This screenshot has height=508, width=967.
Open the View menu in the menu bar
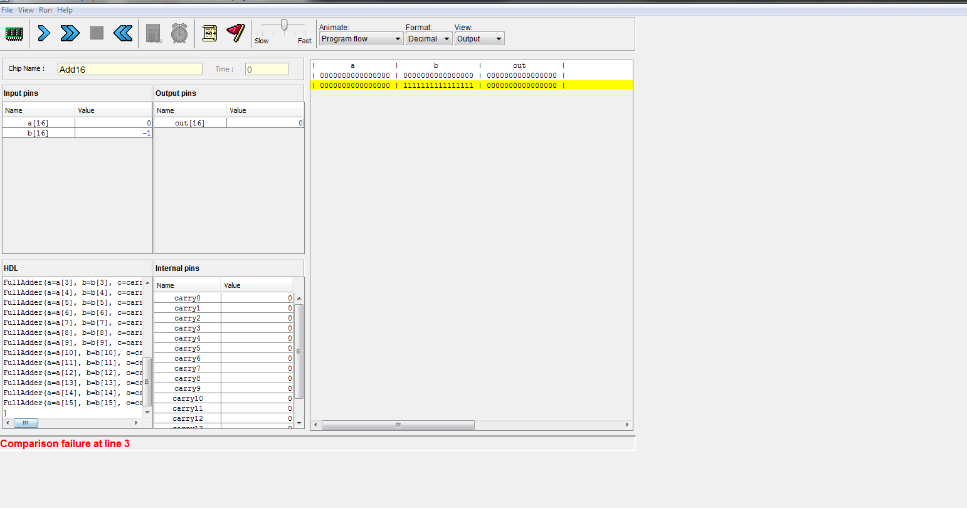tap(26, 10)
